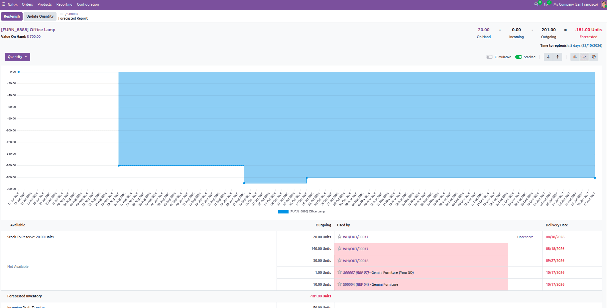Open the $ 700.00 value on hand link
607x308 pixels.
34,37
